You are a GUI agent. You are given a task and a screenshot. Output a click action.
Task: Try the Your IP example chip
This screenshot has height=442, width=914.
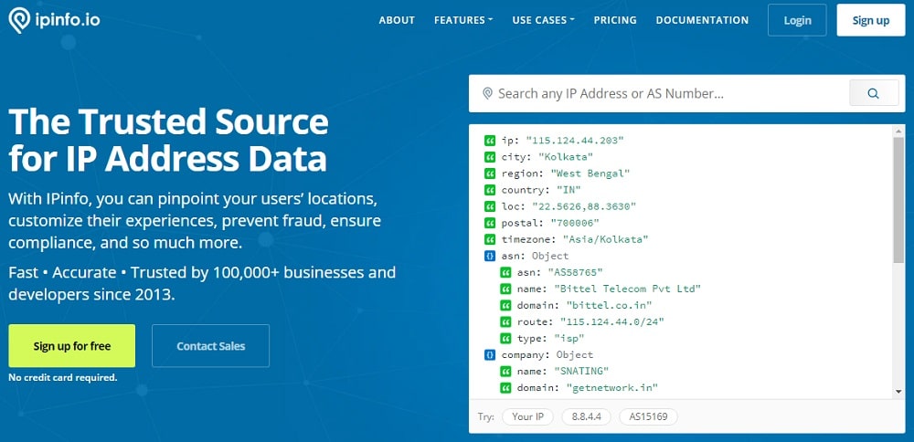[x=527, y=416]
